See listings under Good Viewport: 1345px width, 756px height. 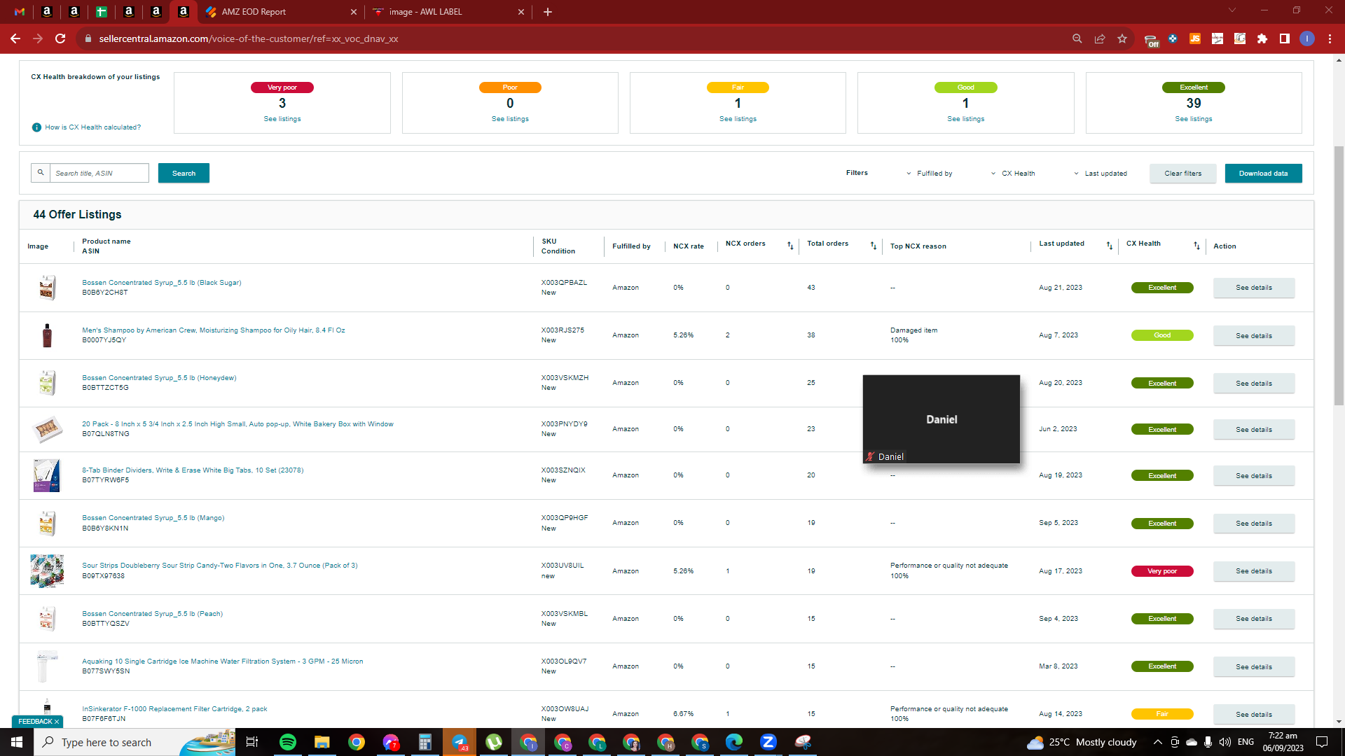pos(965,119)
